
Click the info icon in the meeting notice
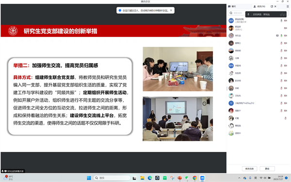pyautogui.click(x=120, y=10)
